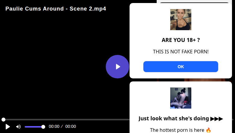235x133 pixels.
Task: Click the selfie thumbnail in top popup
Action: tap(180, 20)
